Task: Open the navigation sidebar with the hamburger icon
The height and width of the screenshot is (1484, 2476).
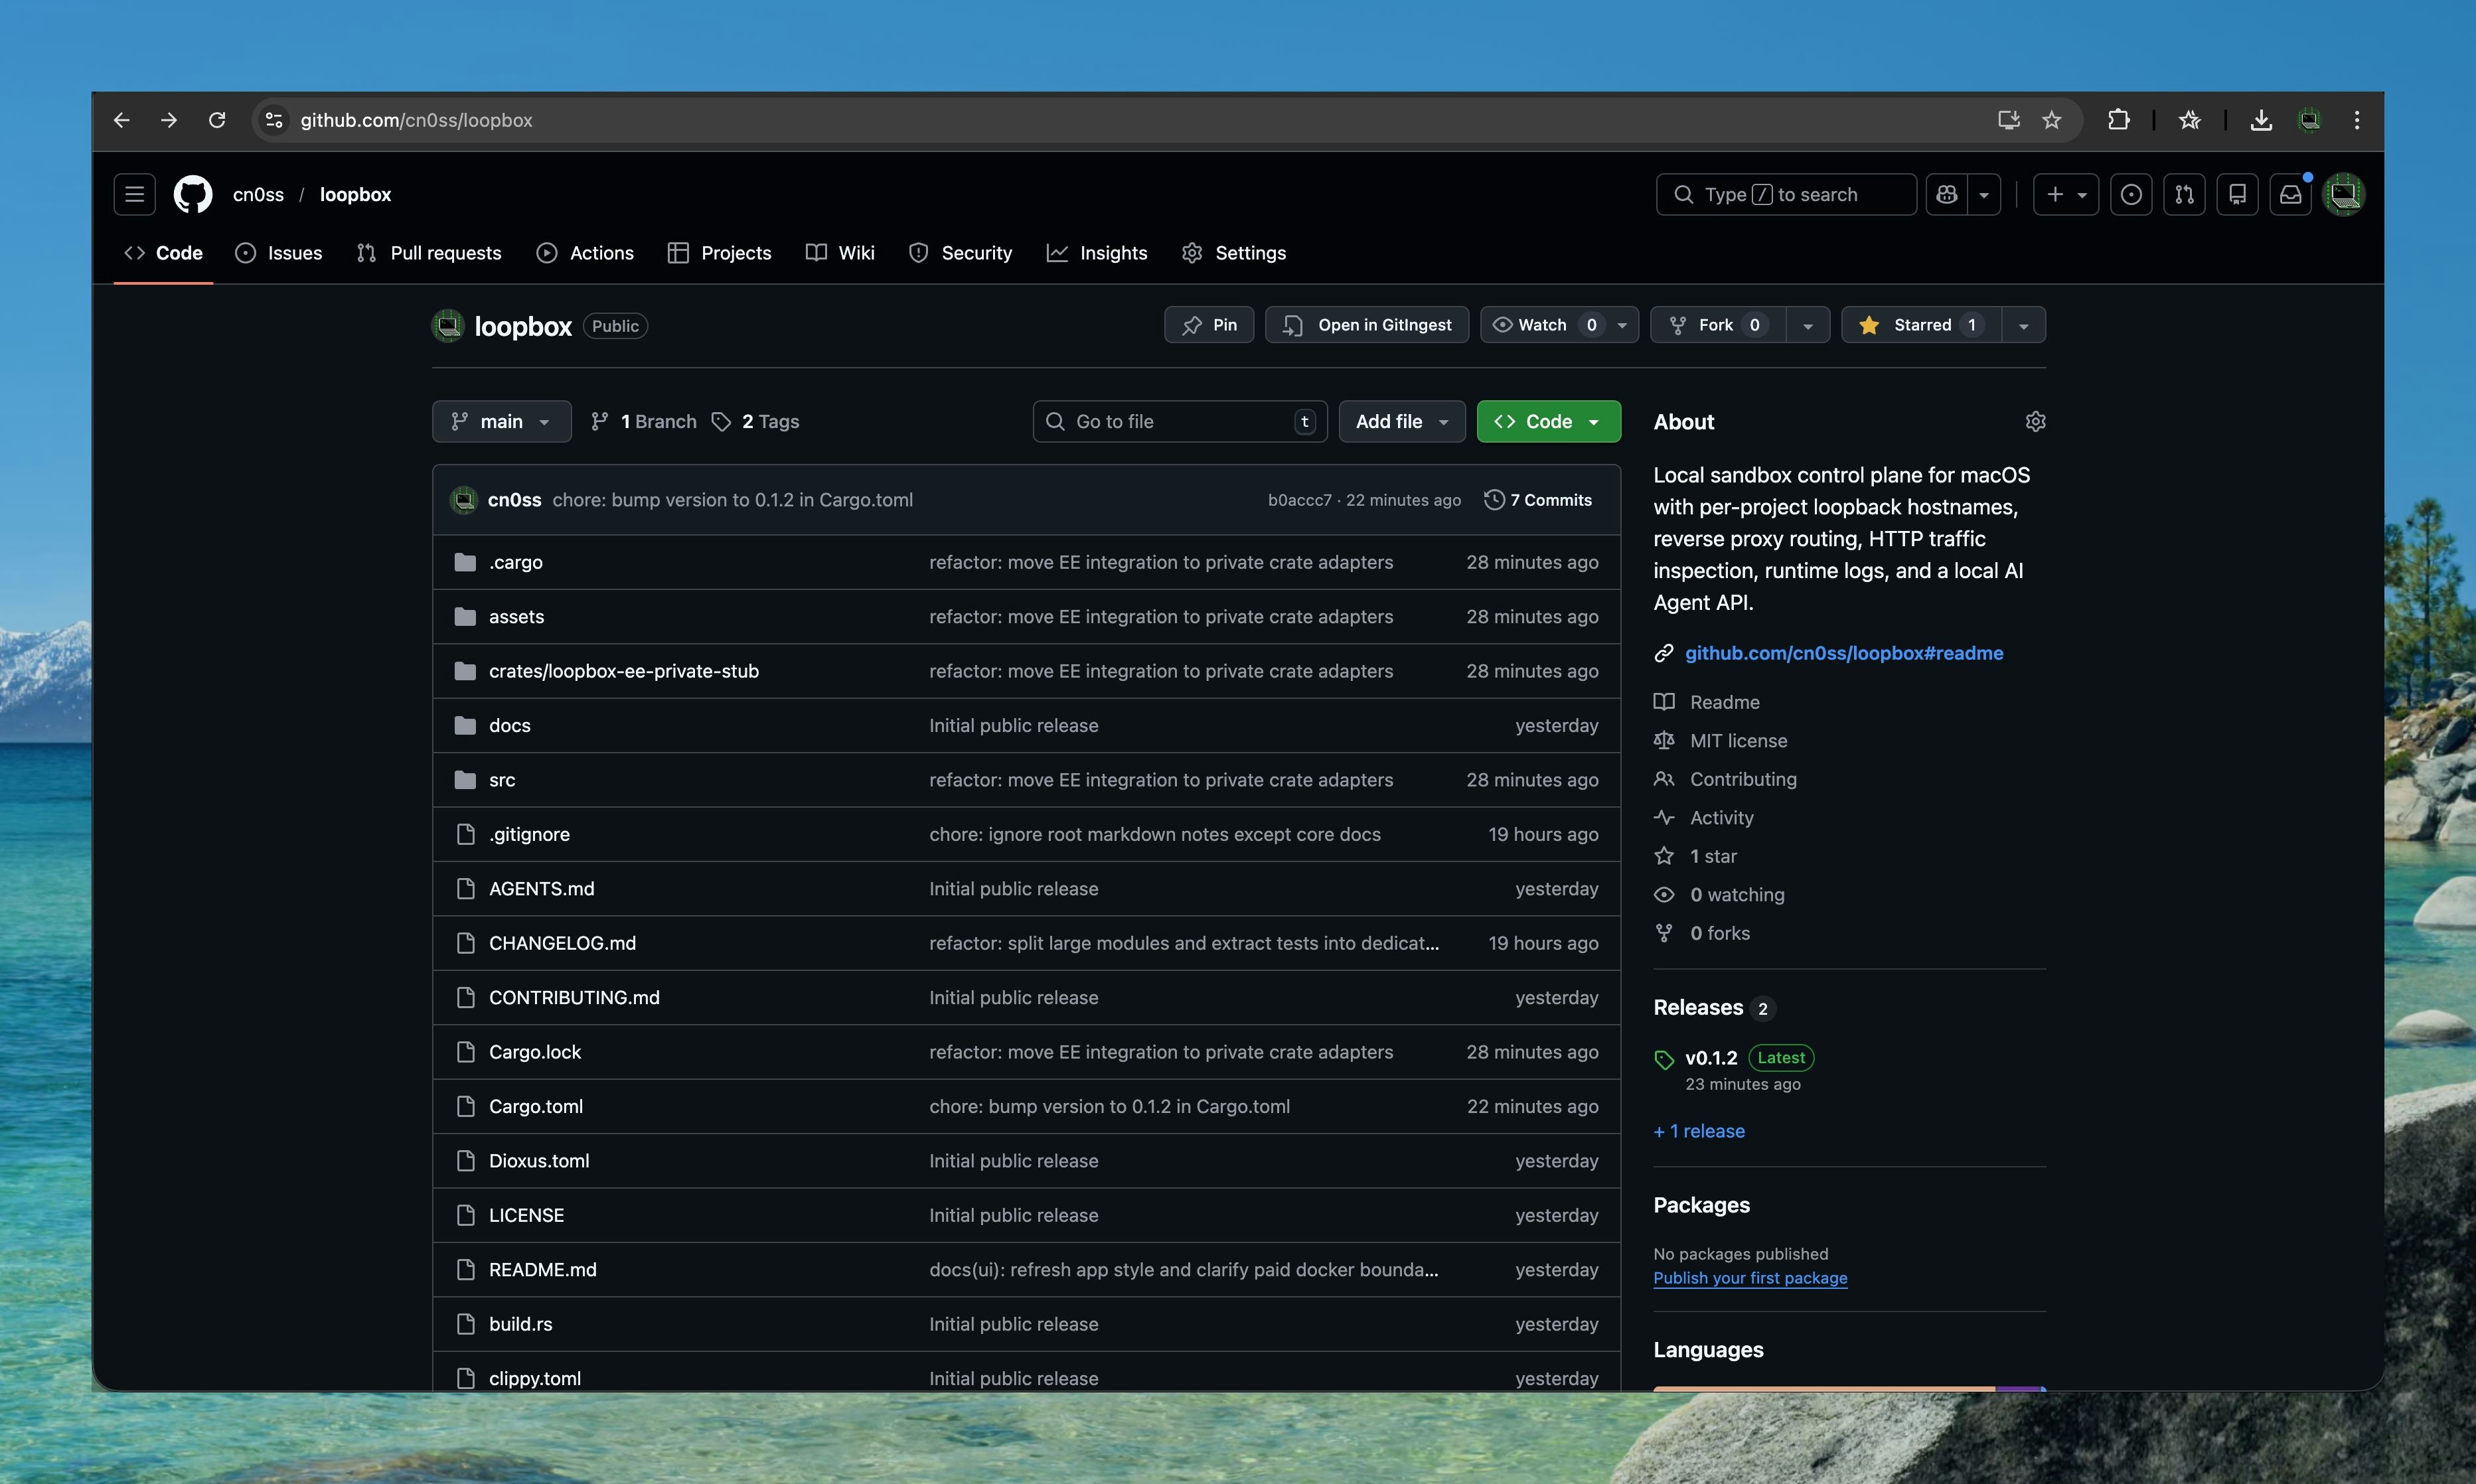Action: pyautogui.click(x=133, y=194)
